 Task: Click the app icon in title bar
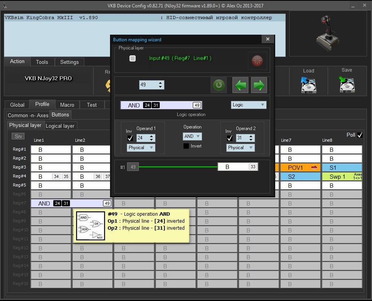click(x=4, y=6)
